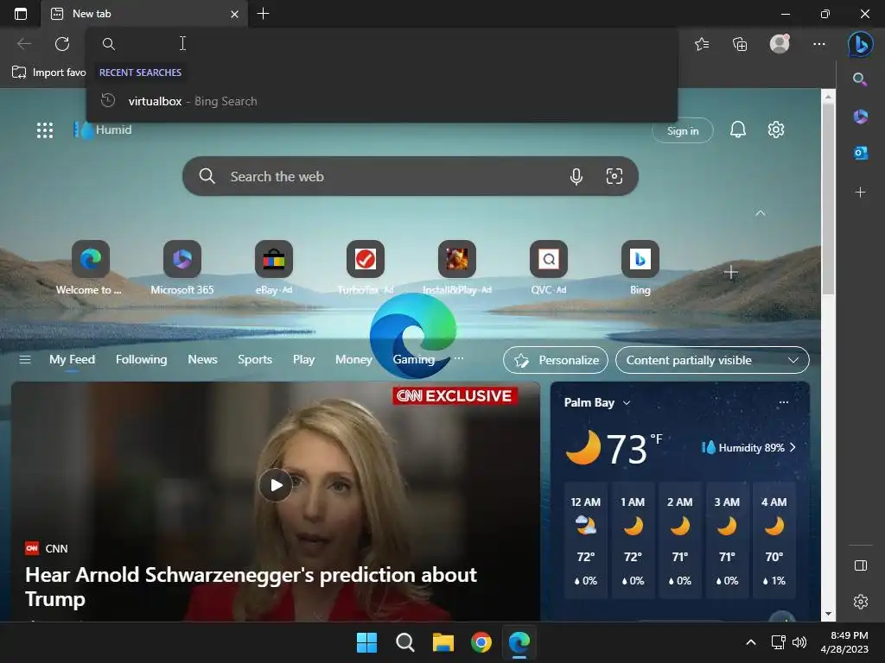
Task: Open sidebar Search icon
Action: pyautogui.click(x=860, y=79)
